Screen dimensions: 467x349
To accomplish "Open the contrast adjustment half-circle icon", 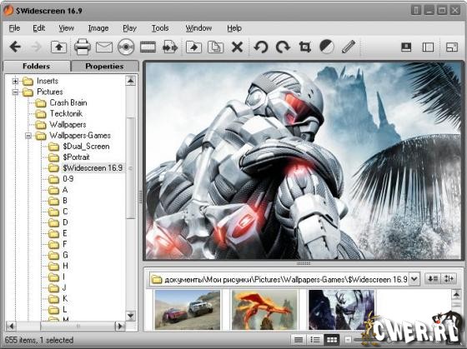I will pos(327,47).
